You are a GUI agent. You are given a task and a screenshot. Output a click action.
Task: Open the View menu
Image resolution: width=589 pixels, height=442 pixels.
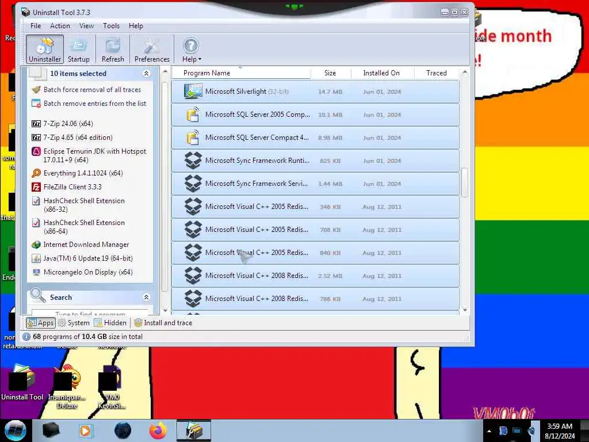86,26
